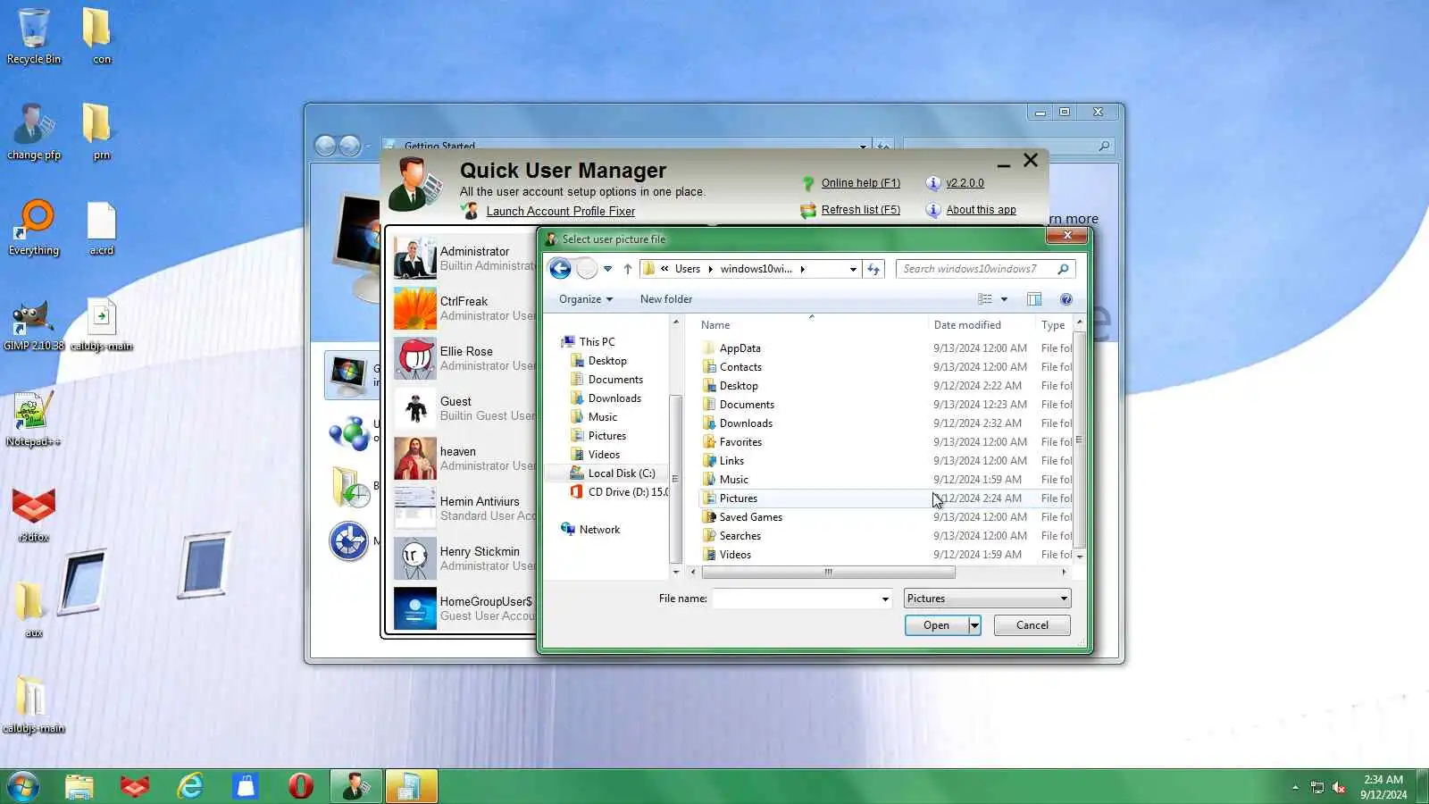
Task: Select This PC in the navigation pane
Action: click(597, 342)
